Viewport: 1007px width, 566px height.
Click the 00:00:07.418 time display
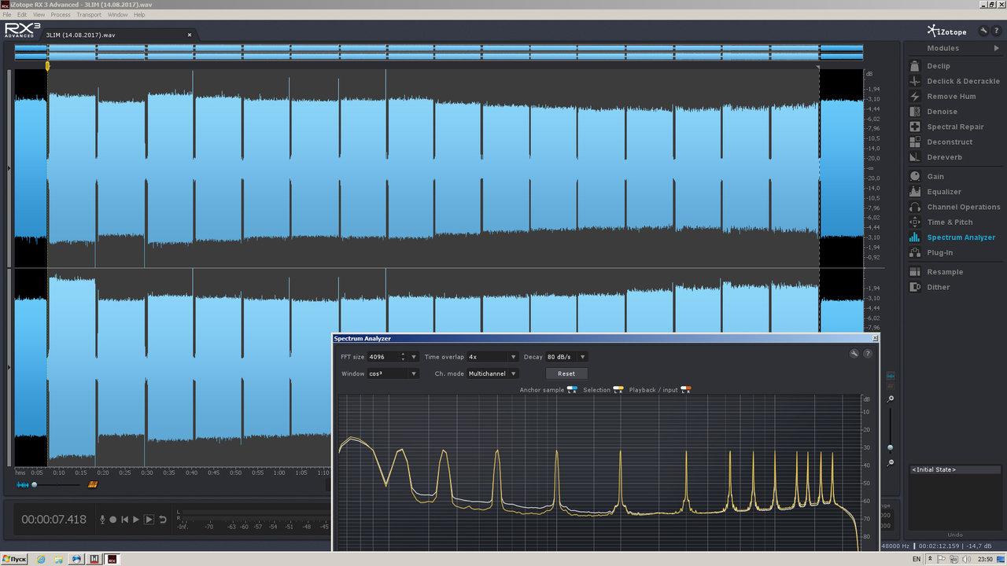(x=53, y=520)
